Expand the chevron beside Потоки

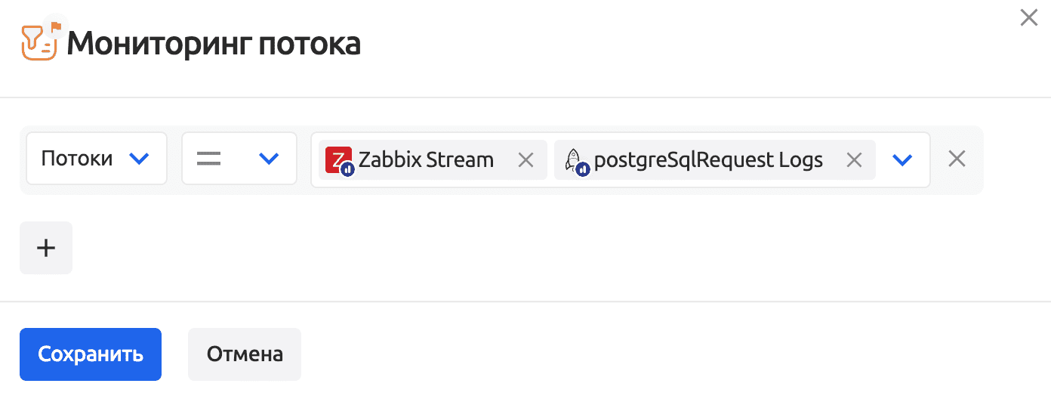tap(140, 159)
